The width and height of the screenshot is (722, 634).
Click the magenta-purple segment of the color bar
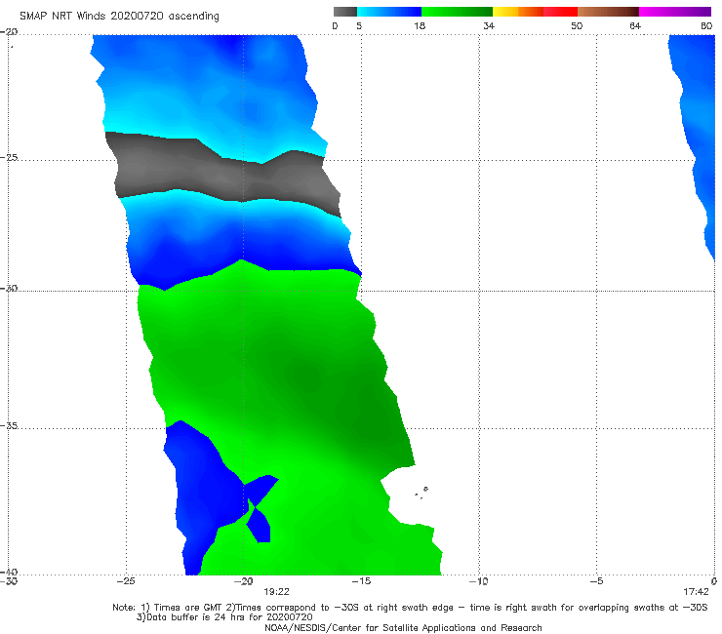[675, 12]
